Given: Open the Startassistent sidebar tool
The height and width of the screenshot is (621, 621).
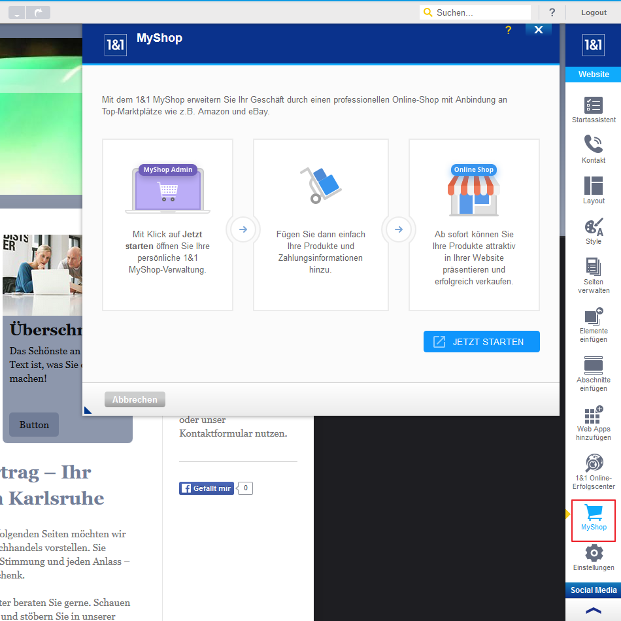Looking at the screenshot, I should [x=594, y=110].
